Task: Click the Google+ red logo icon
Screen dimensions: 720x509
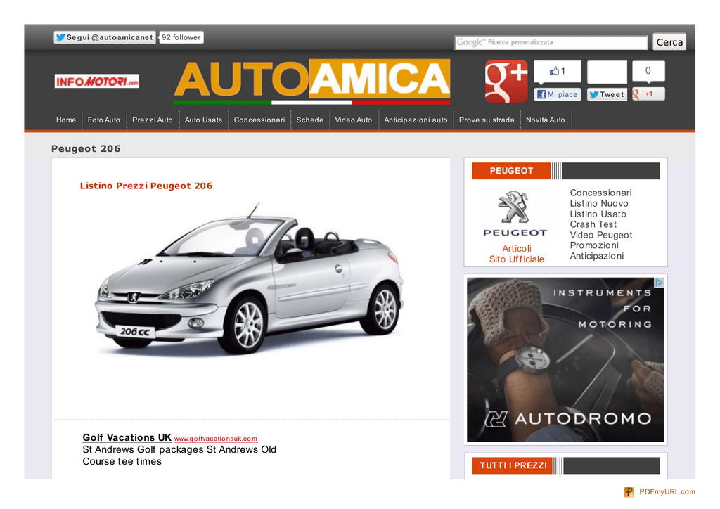Action: point(506,81)
